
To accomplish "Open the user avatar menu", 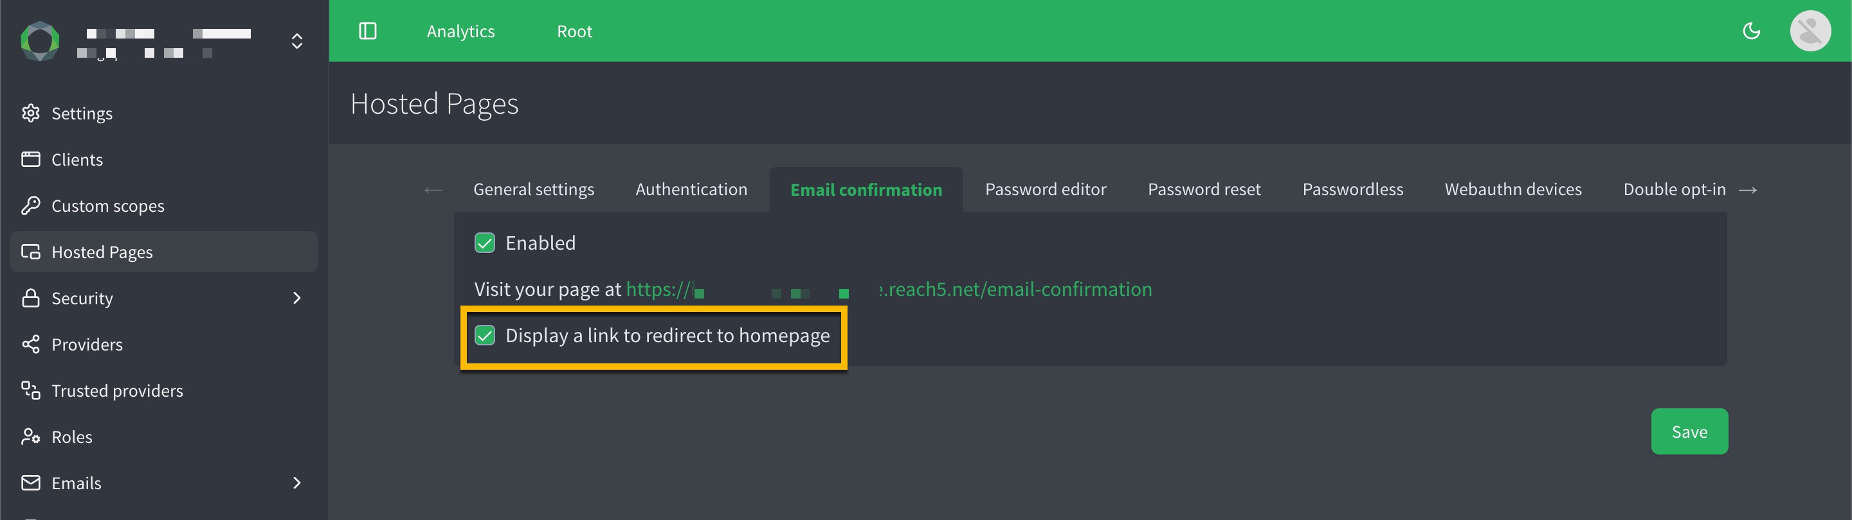I will (x=1810, y=31).
